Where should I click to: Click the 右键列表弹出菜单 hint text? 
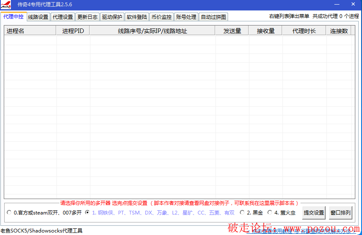click(x=289, y=16)
